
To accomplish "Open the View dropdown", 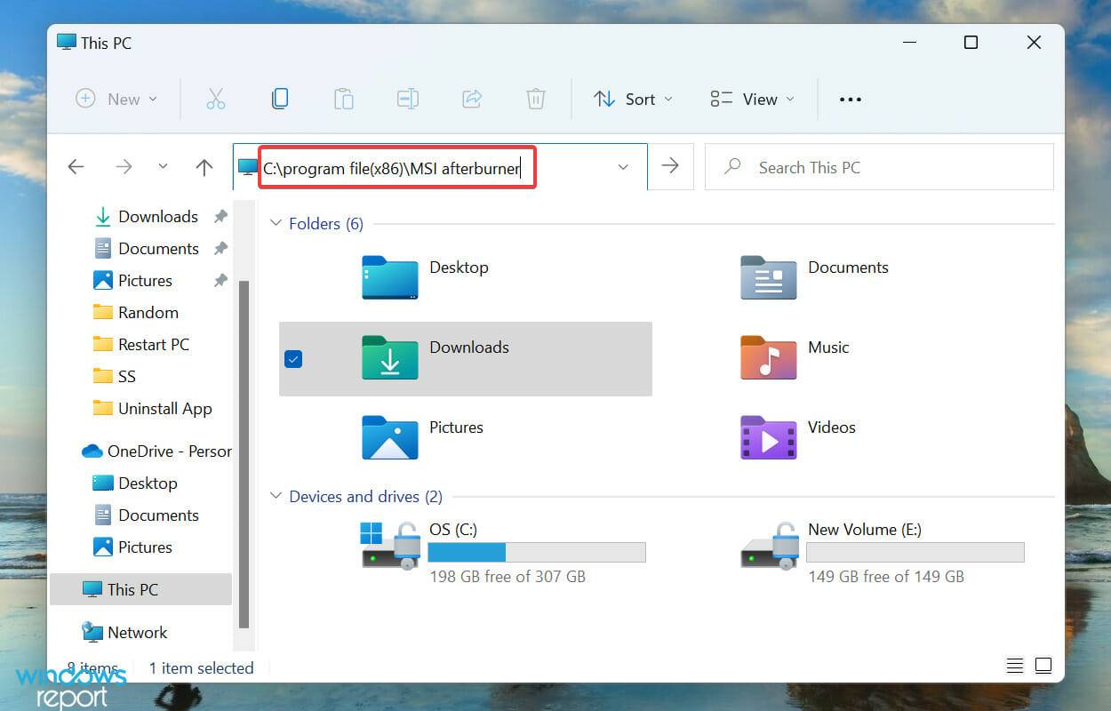I will 751,99.
